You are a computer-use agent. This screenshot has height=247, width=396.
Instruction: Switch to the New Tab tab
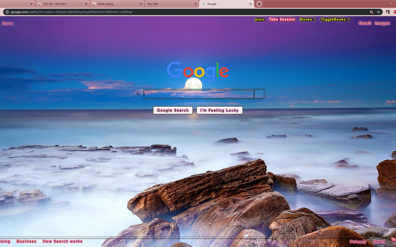pos(172,4)
